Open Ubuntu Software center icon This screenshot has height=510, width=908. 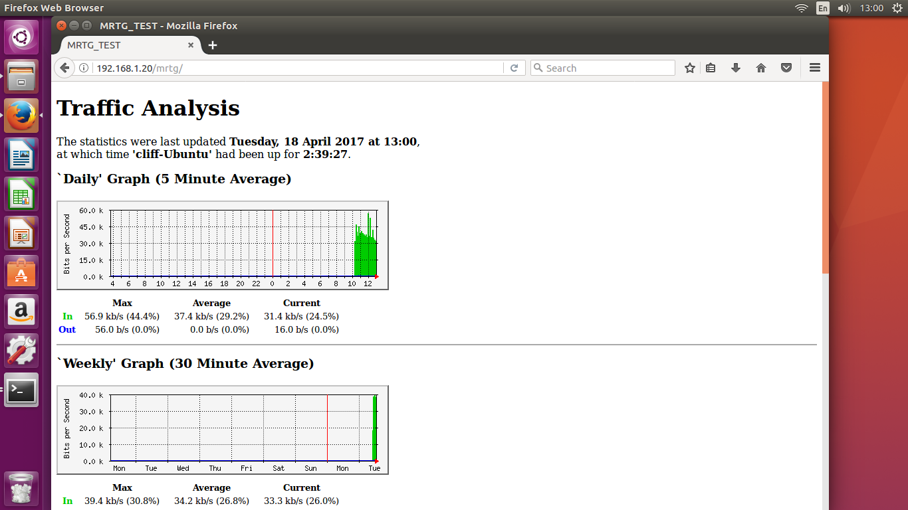click(x=21, y=272)
